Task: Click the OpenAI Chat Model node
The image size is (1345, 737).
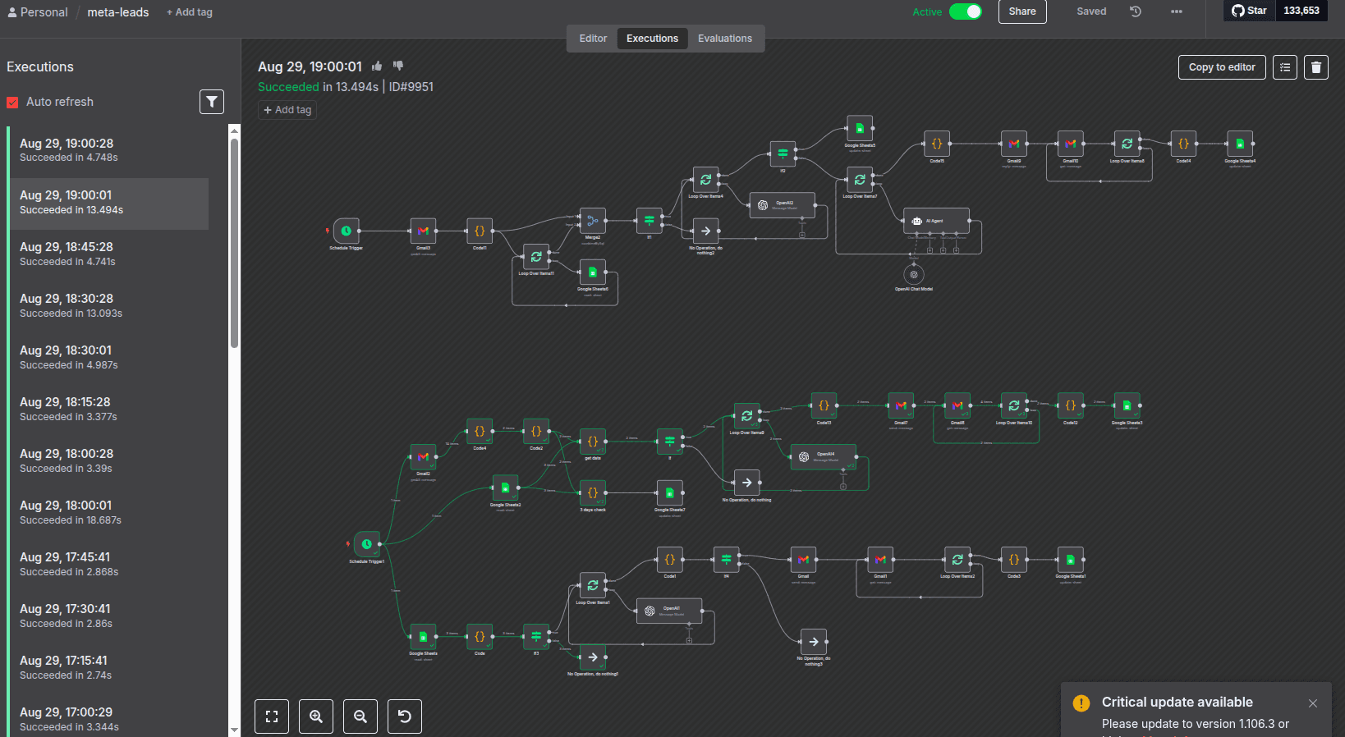Action: (x=914, y=274)
